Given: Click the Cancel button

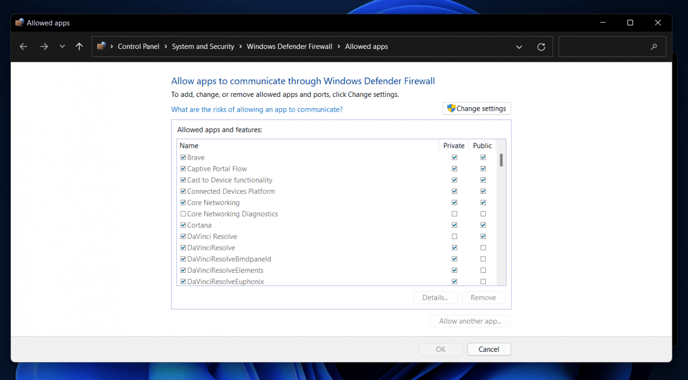Looking at the screenshot, I should (489, 349).
